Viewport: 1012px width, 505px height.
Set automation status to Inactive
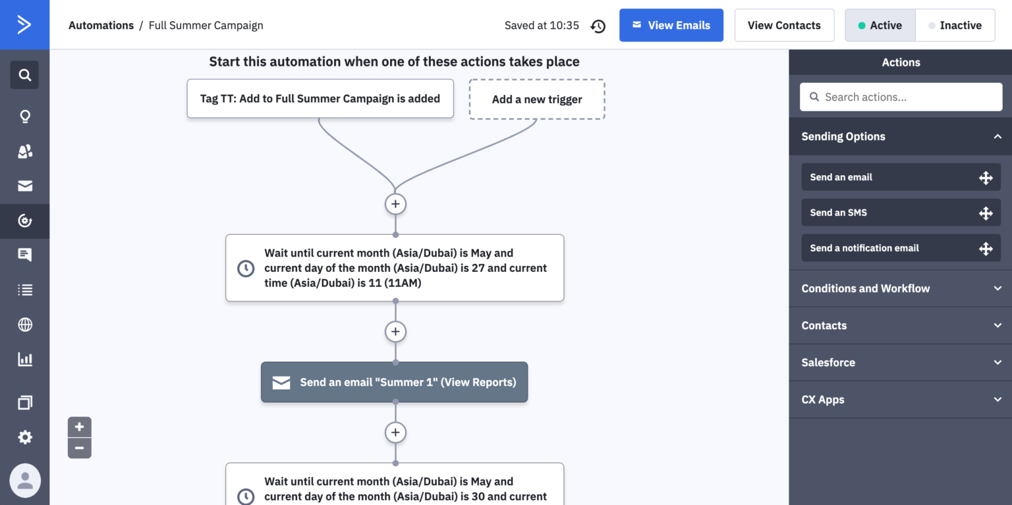click(x=955, y=25)
